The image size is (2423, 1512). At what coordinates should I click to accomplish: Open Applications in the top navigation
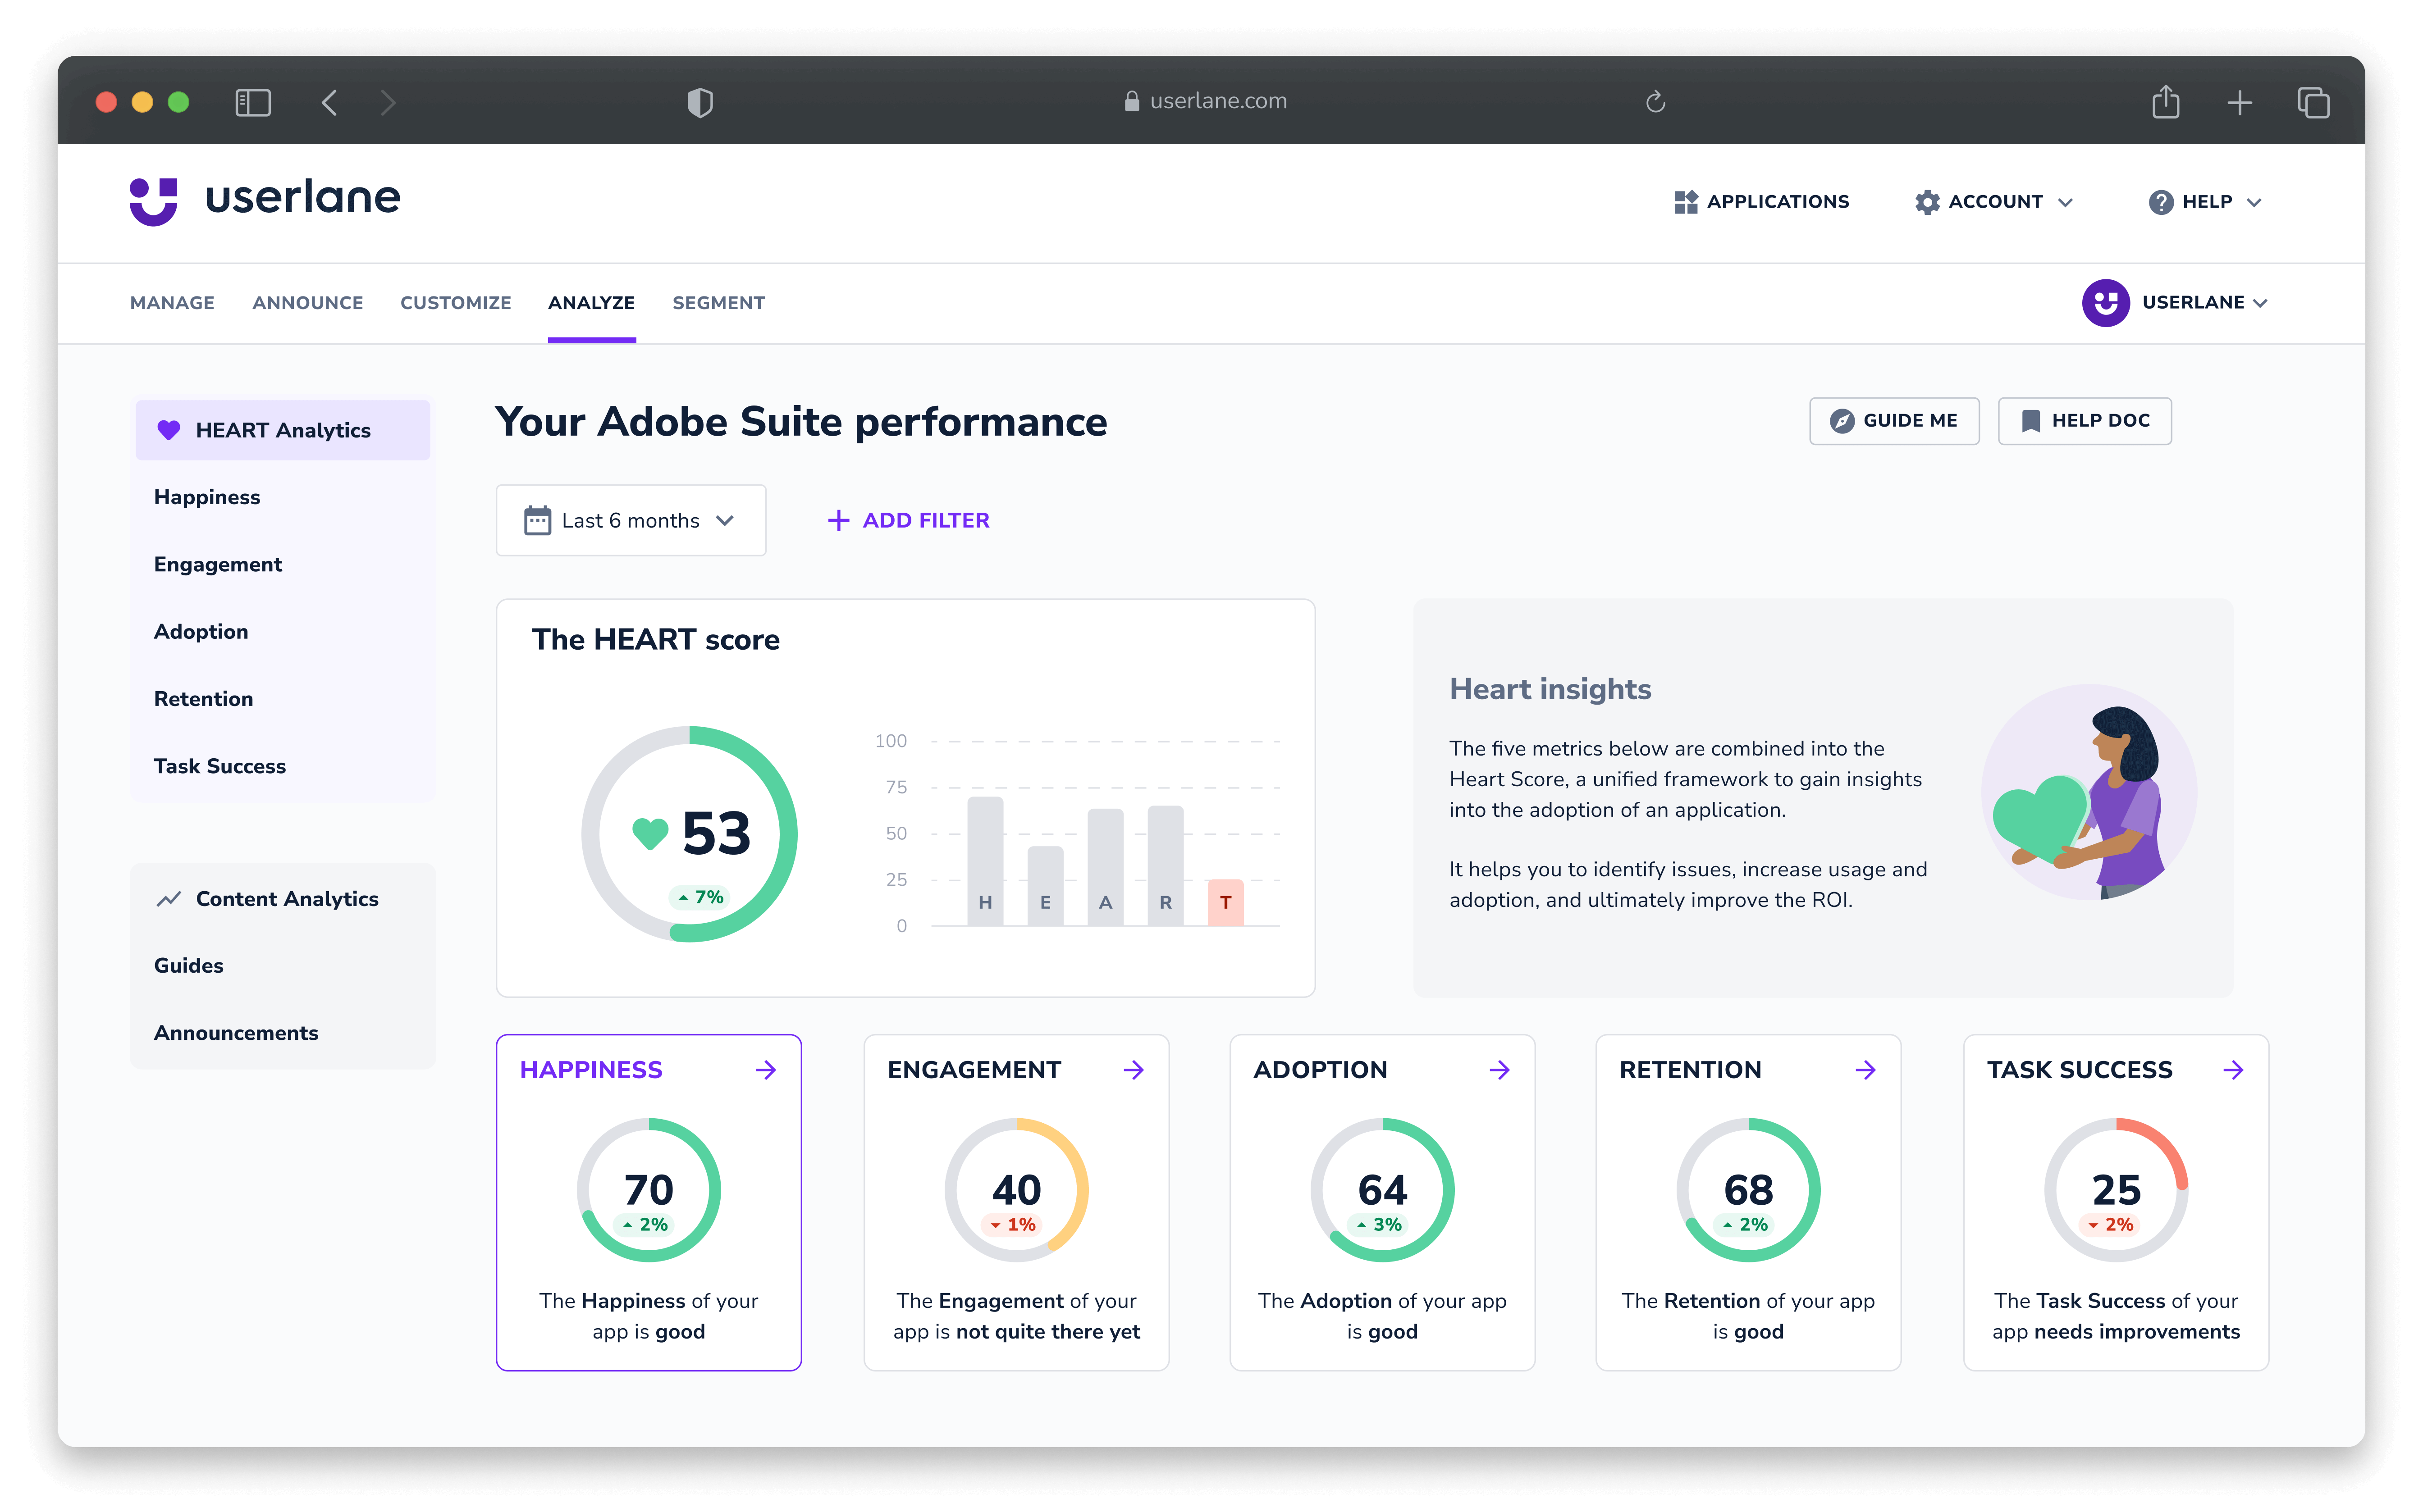tap(1762, 202)
